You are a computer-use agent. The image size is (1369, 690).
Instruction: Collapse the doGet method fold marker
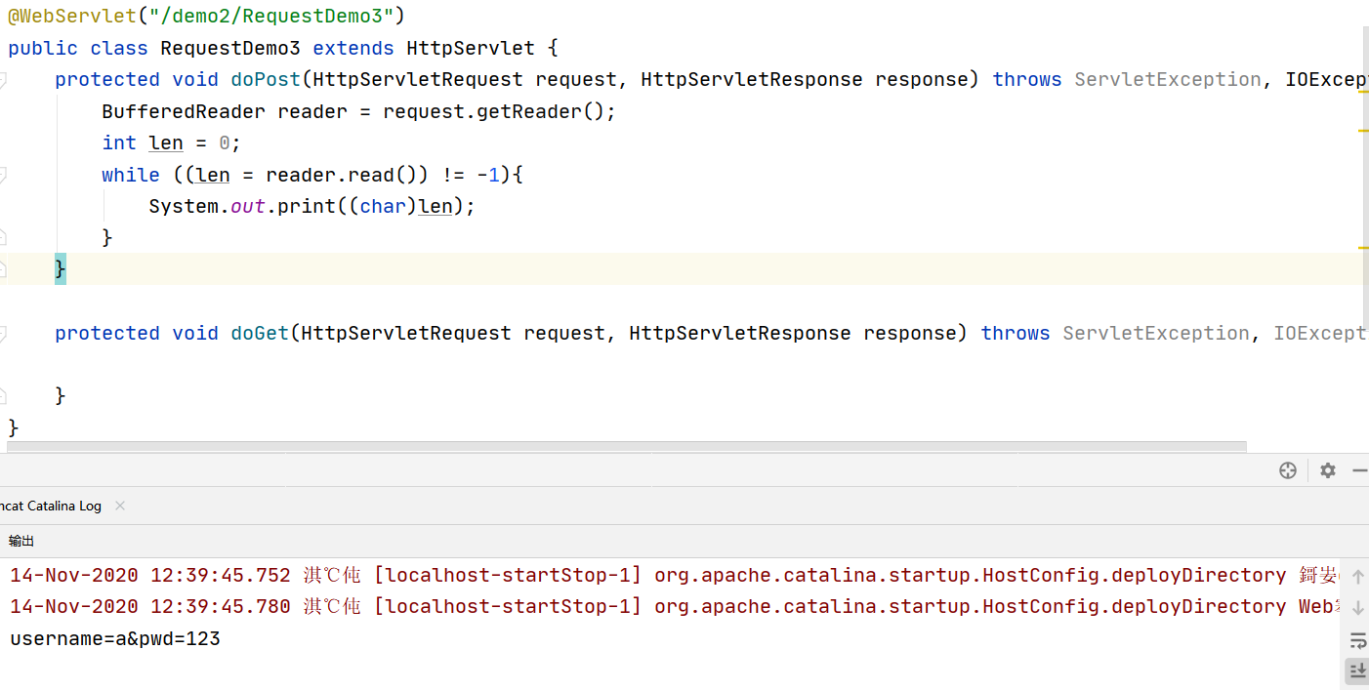tap(3, 333)
